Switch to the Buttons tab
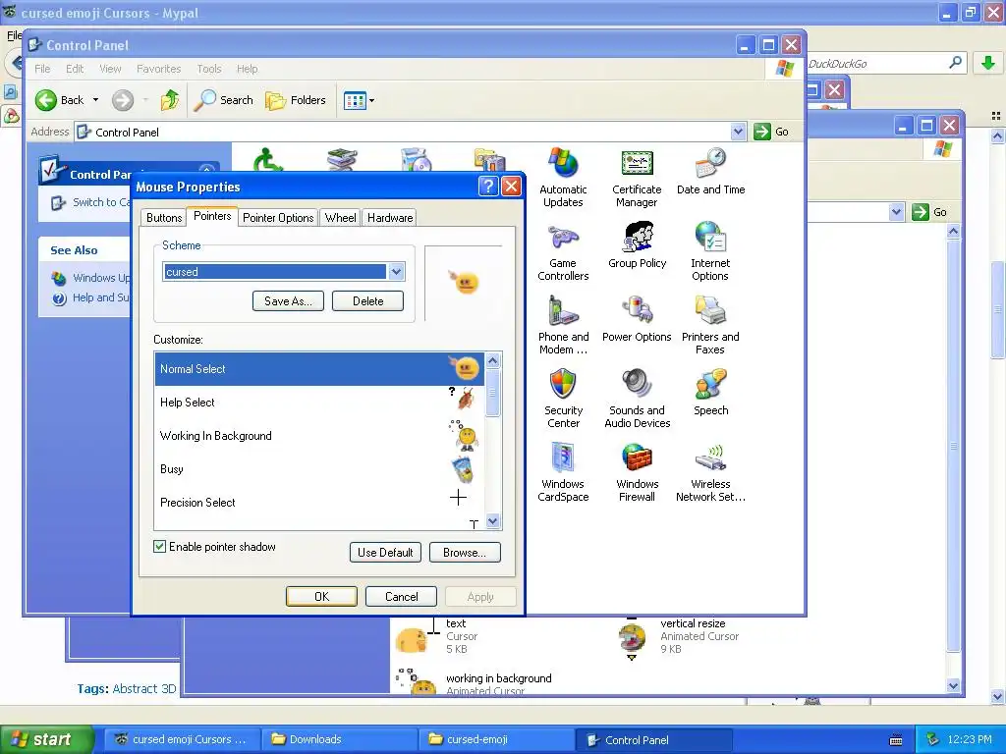Image resolution: width=1006 pixels, height=754 pixels. click(x=164, y=218)
